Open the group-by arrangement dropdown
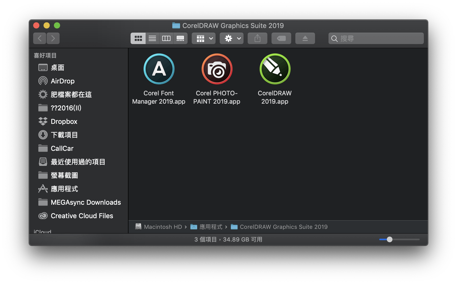 coord(204,38)
